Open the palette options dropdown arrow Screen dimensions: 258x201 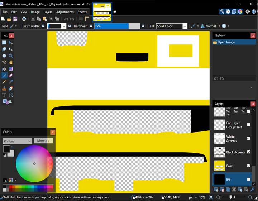point(15,180)
